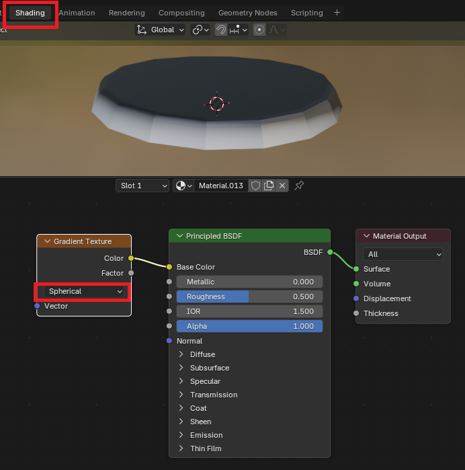Open the transform pivot point menu
Screen dimensions: 465x470
[x=200, y=30]
